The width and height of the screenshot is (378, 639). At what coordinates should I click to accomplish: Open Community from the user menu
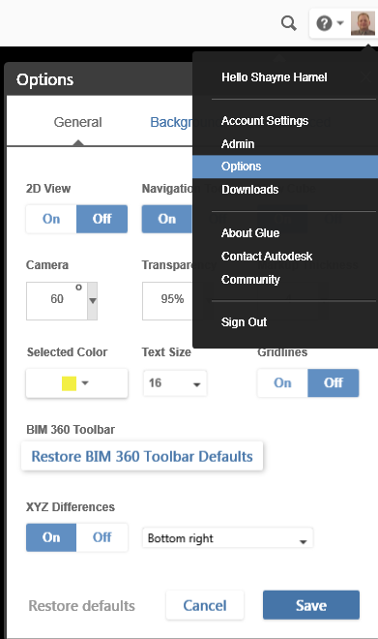point(250,279)
